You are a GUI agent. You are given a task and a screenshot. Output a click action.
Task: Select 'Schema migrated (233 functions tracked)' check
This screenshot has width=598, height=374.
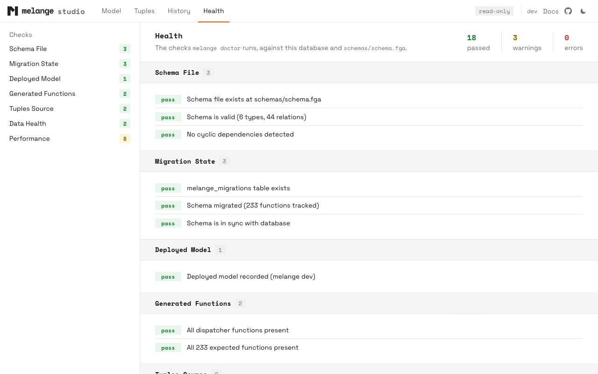pyautogui.click(x=369, y=206)
